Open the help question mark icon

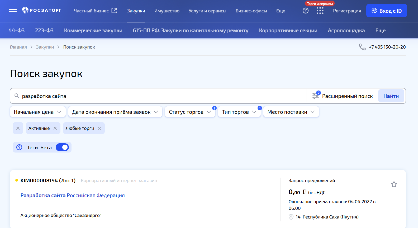(305, 11)
